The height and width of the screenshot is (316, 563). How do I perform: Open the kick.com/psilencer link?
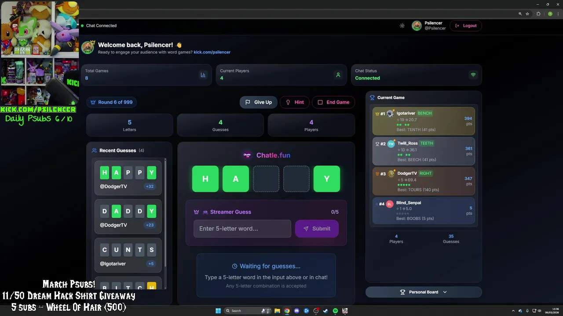pos(212,52)
